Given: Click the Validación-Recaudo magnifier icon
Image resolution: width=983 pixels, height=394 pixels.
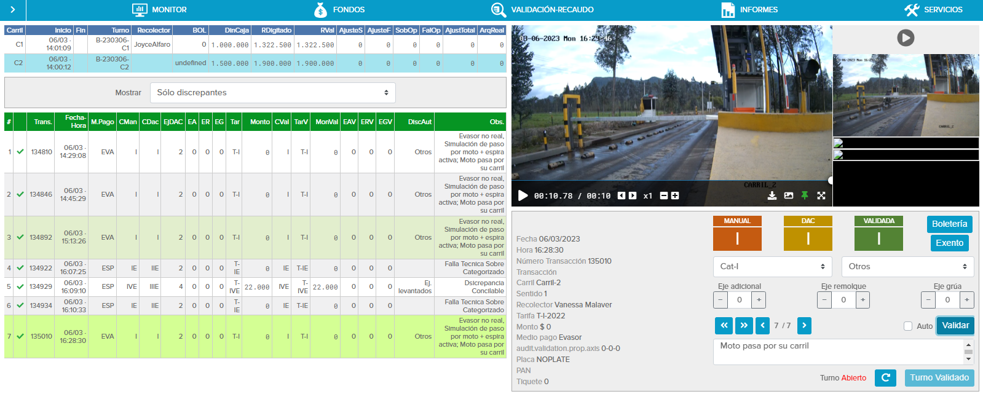Looking at the screenshot, I should coord(498,10).
